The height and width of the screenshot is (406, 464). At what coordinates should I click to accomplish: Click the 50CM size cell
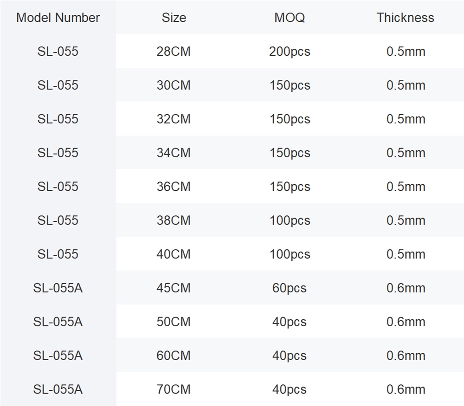pos(174,322)
